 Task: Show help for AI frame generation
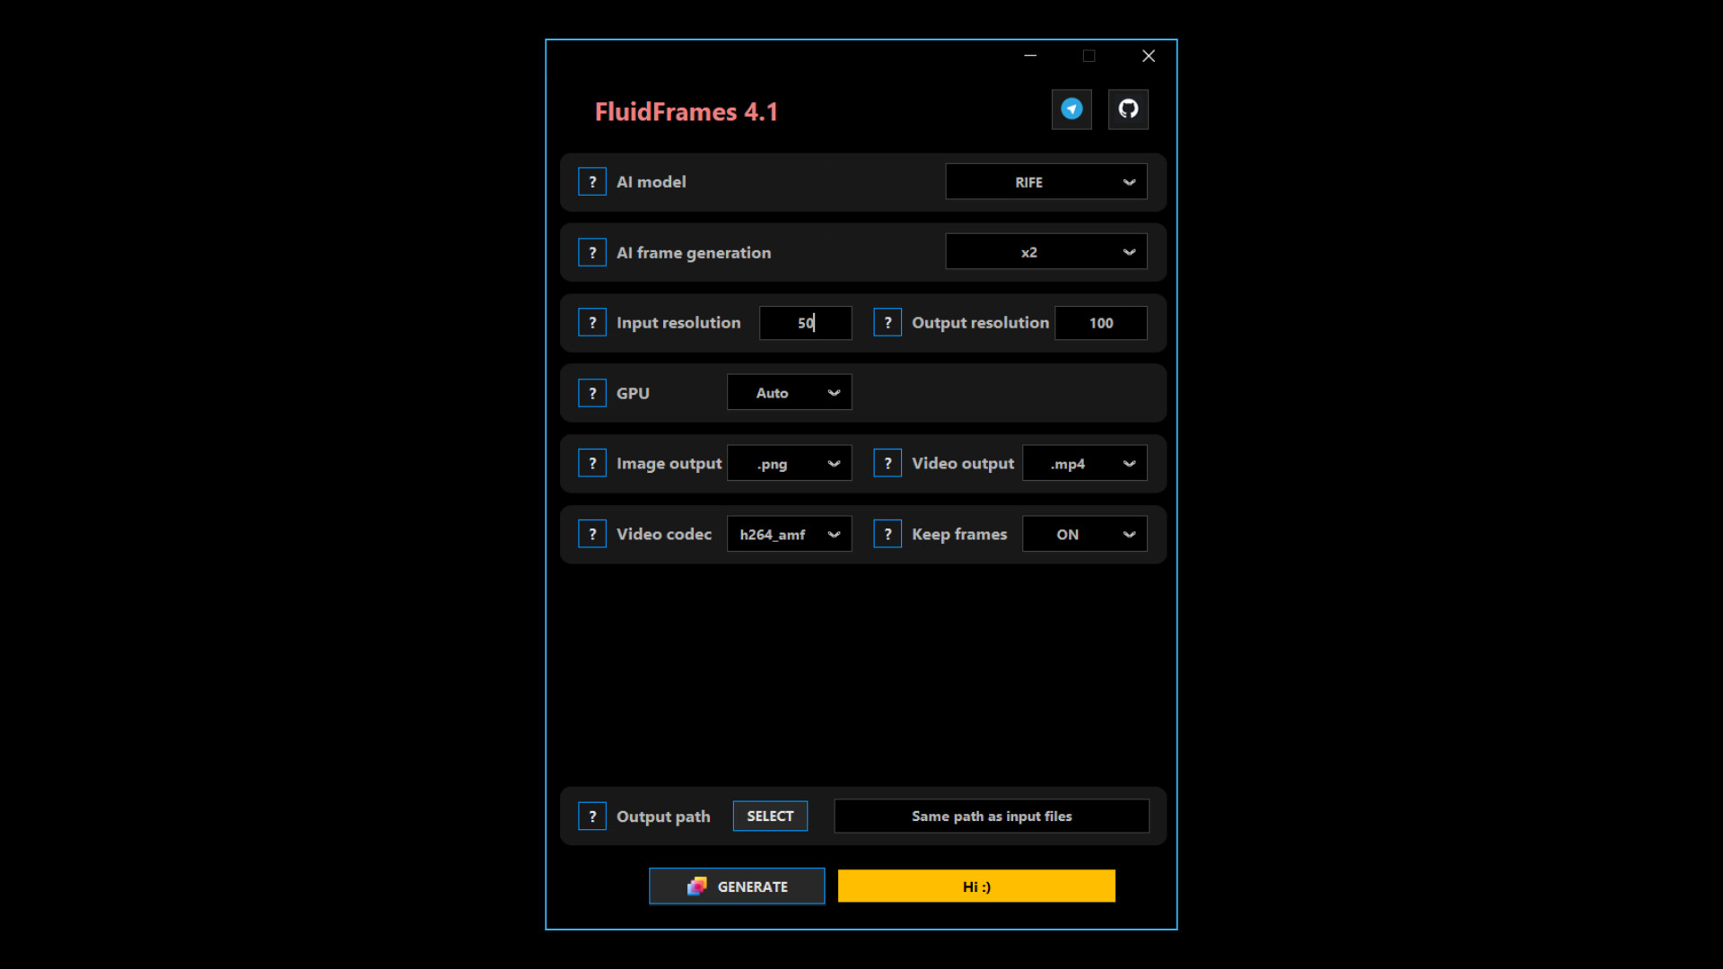pyautogui.click(x=592, y=253)
